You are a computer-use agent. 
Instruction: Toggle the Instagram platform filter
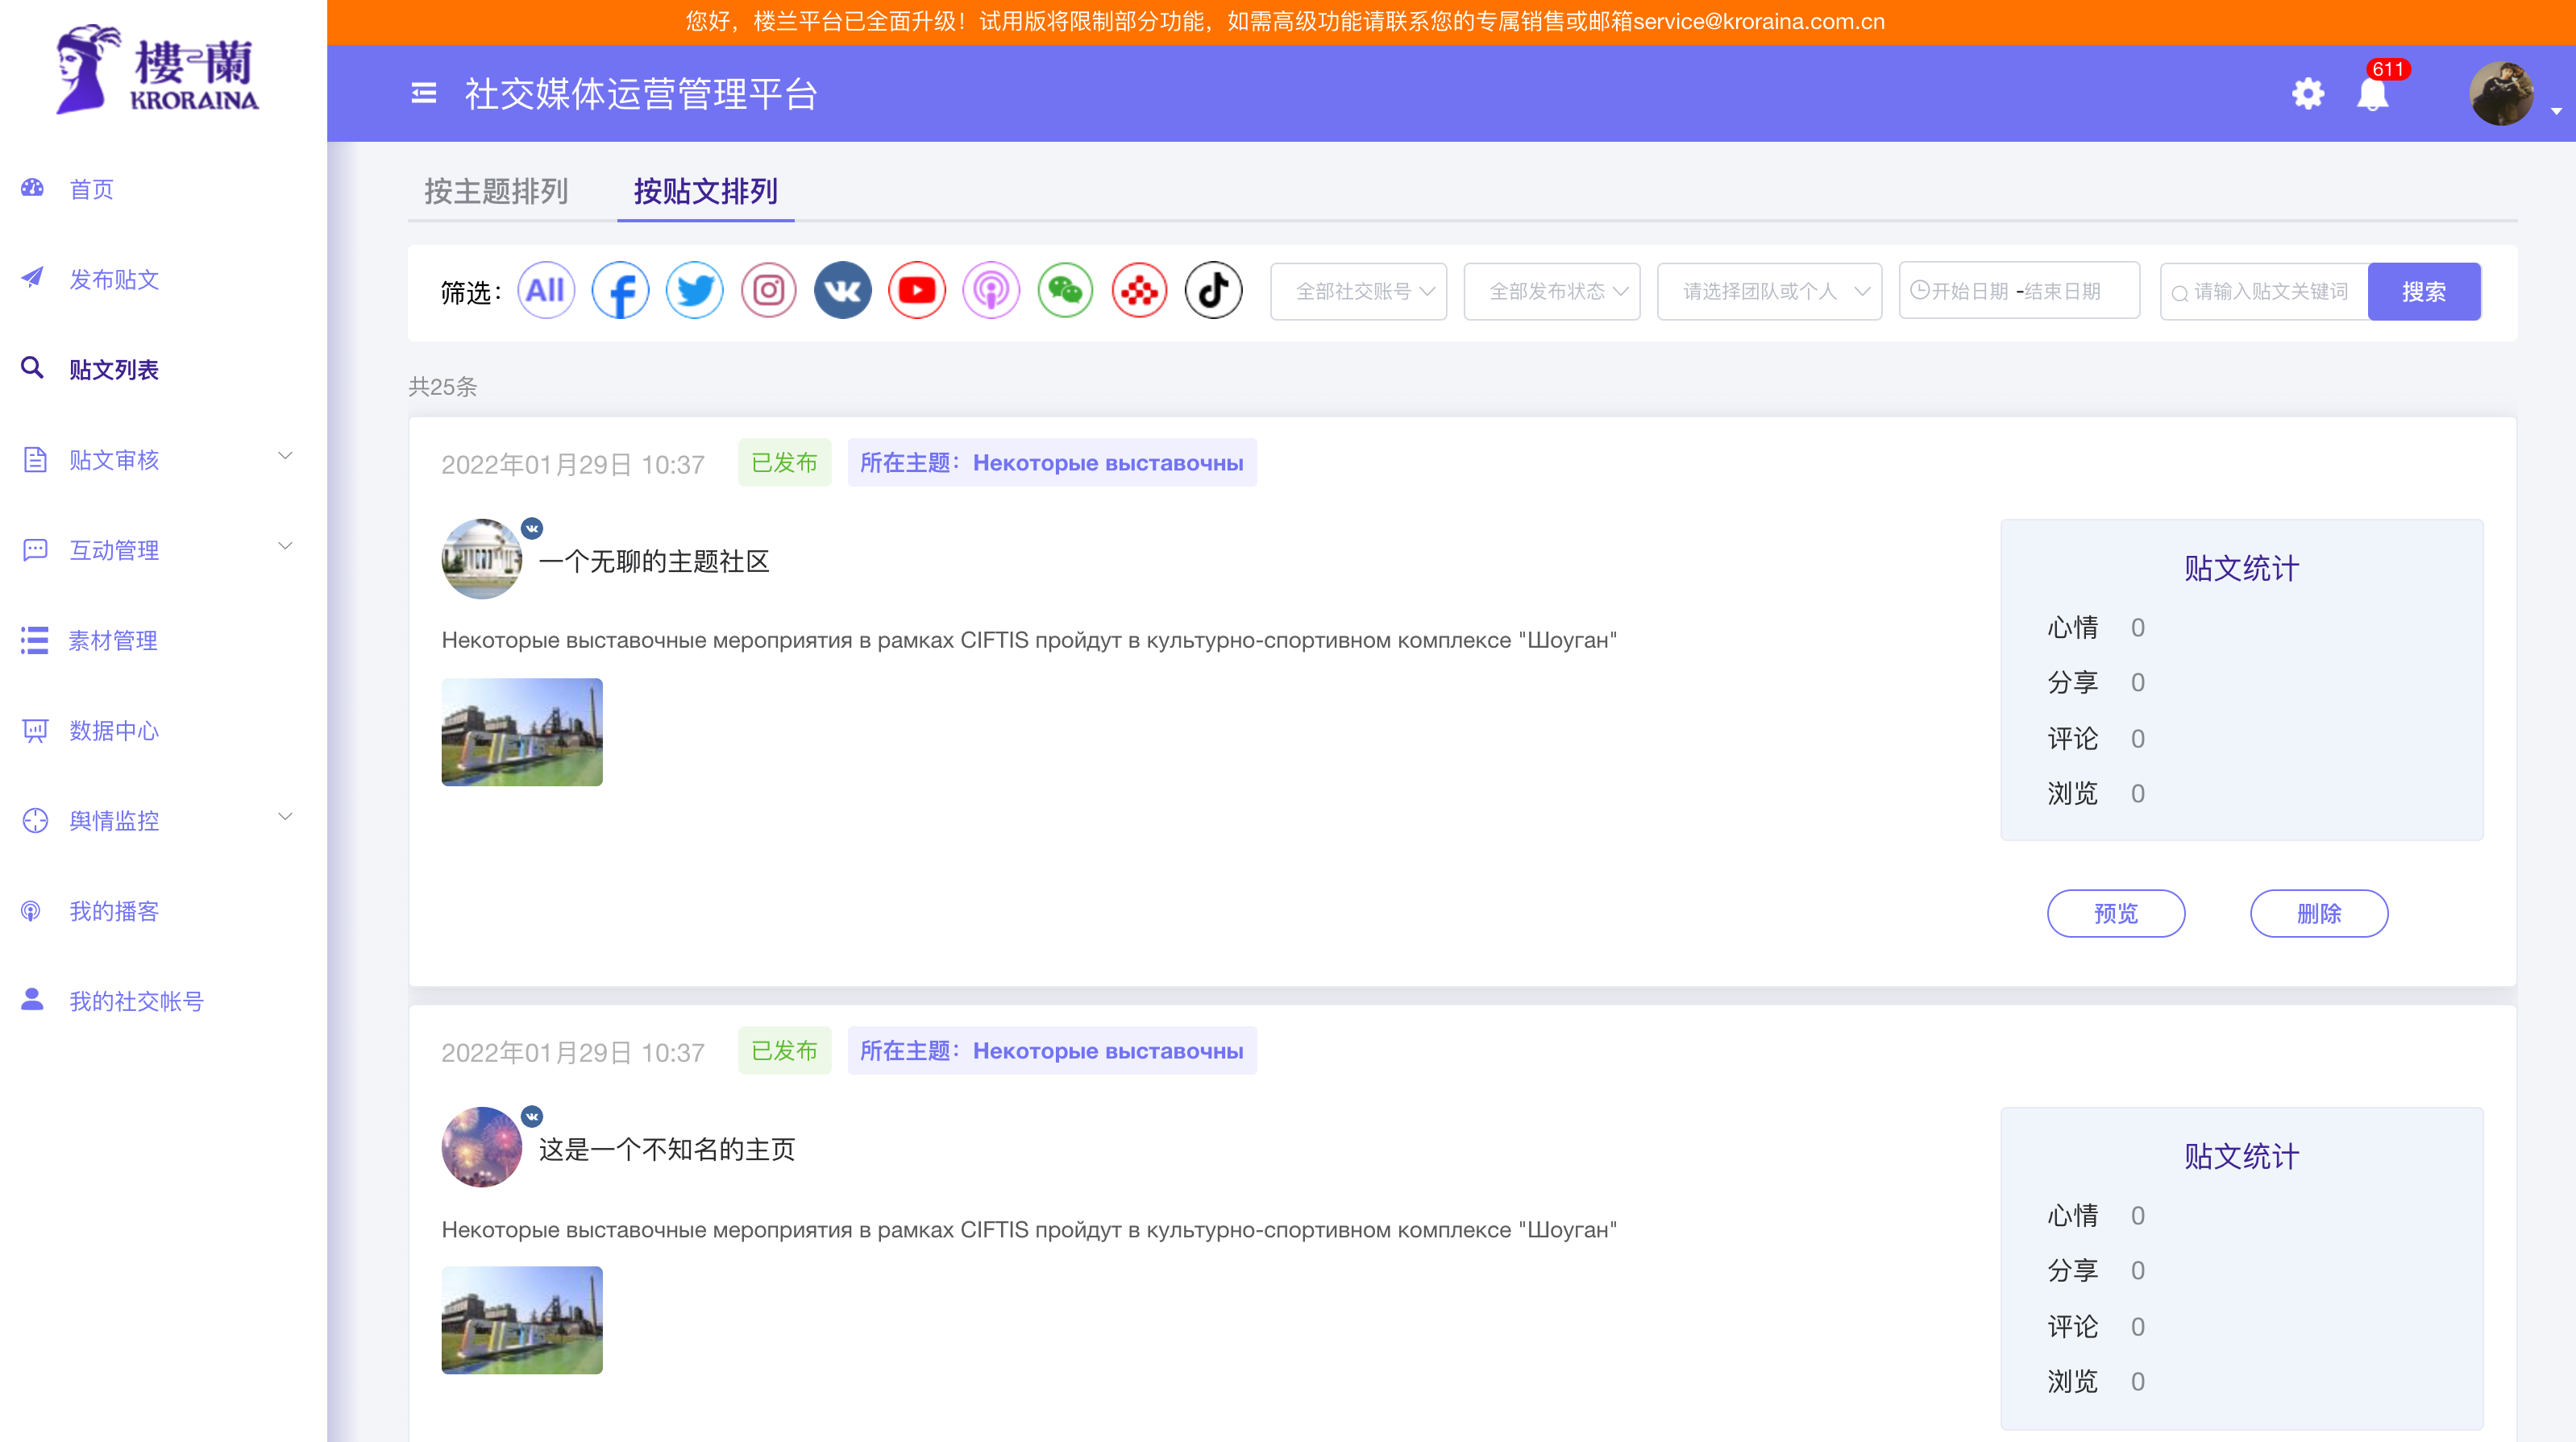768,290
